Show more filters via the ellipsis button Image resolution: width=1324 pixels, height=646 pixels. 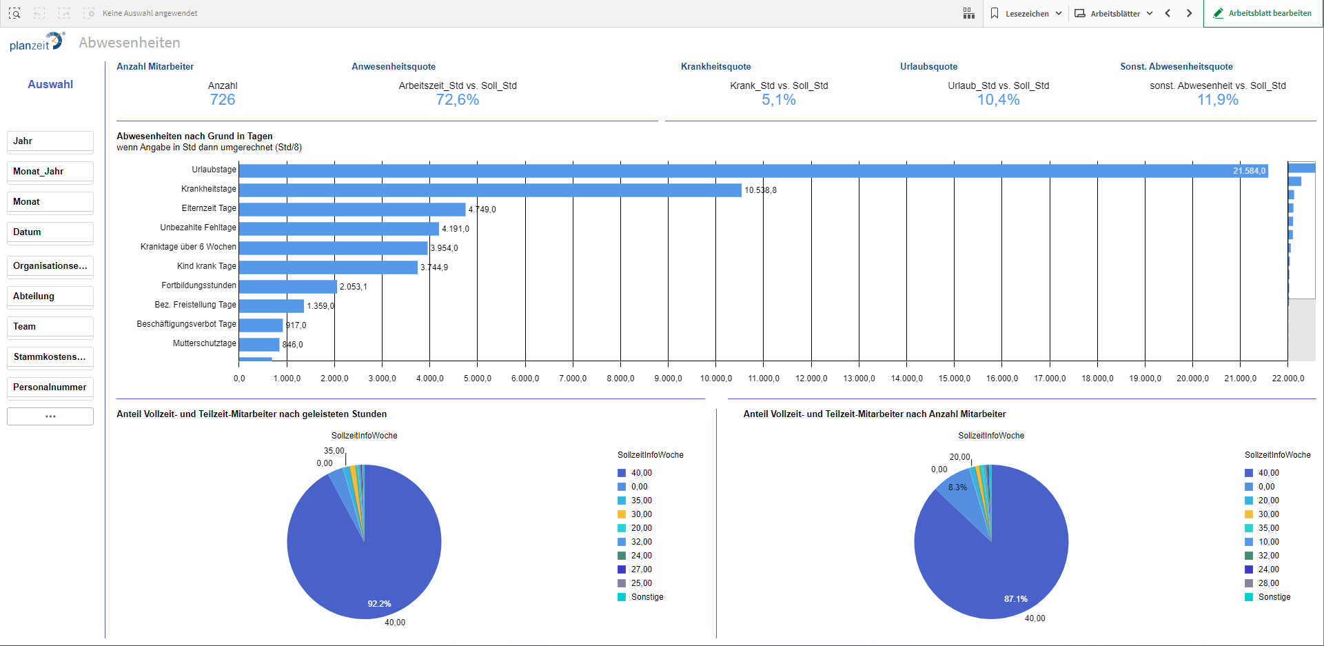(50, 416)
